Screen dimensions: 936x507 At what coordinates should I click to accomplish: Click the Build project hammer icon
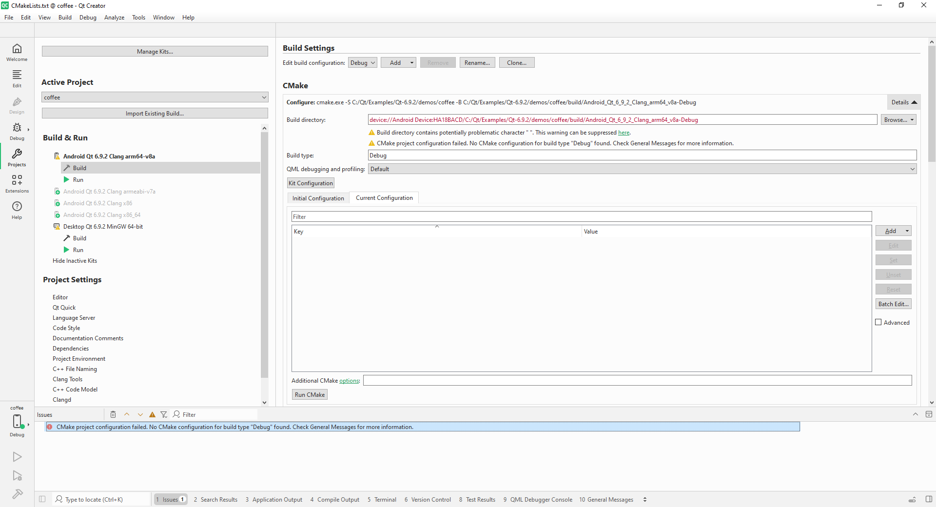[x=17, y=494]
